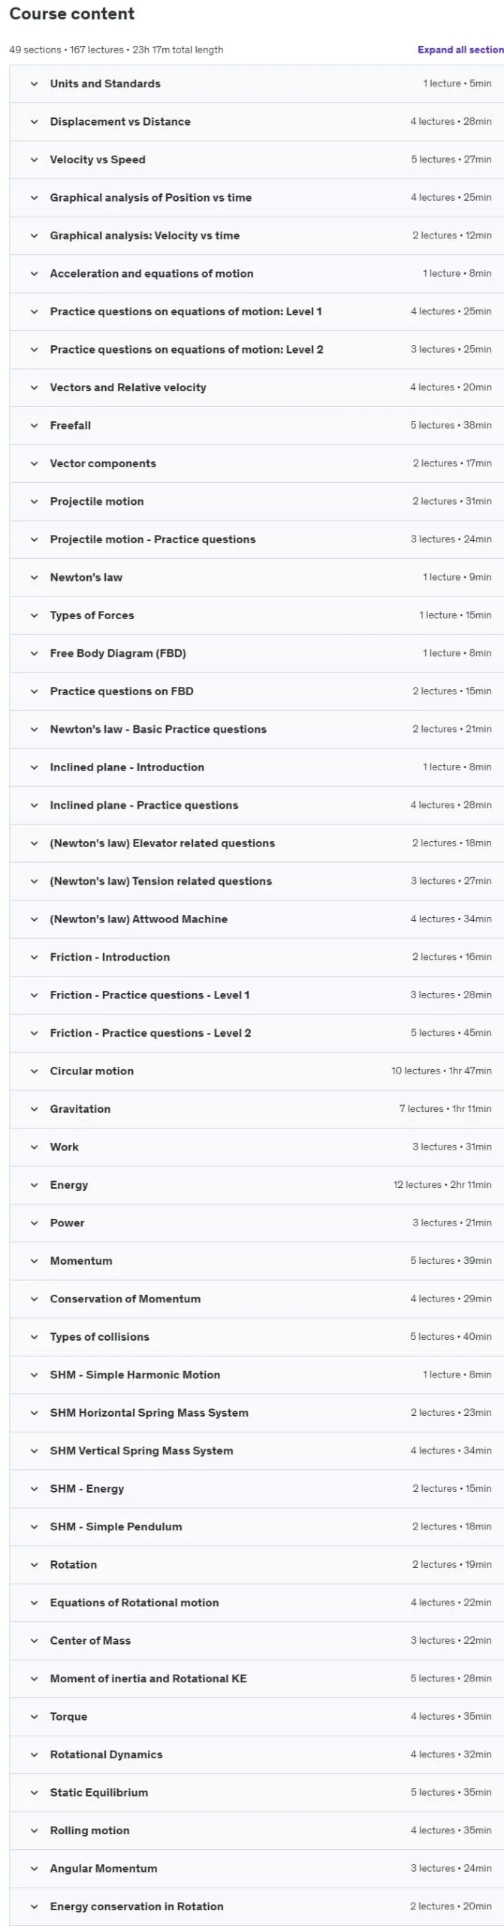Open Energy conservation in Rotation section
The height and width of the screenshot is (1926, 504).
coord(256,1906)
